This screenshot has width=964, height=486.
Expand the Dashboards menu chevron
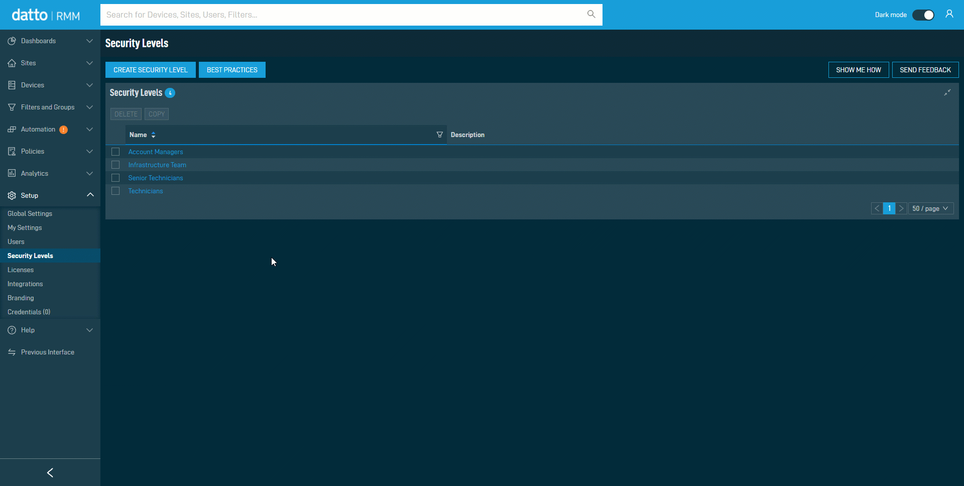(89, 41)
